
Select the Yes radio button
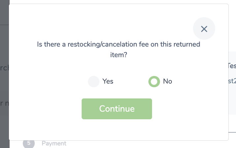pos(94,82)
